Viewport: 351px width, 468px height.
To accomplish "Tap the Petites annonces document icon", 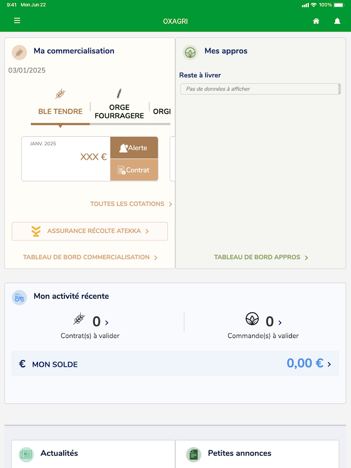I will [x=194, y=455].
